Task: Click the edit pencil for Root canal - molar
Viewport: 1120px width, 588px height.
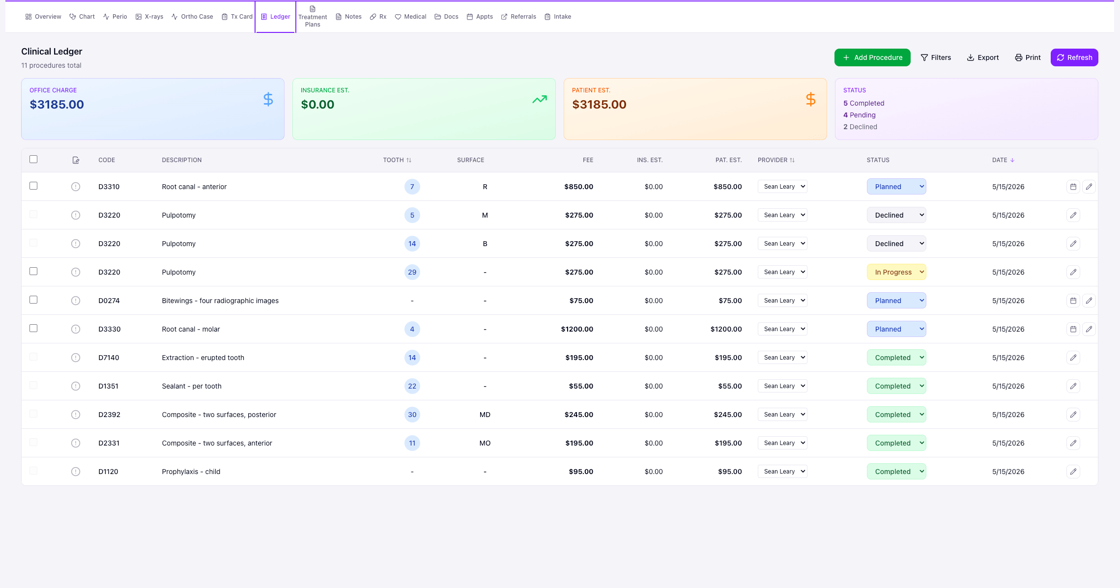Action: [x=1089, y=329]
